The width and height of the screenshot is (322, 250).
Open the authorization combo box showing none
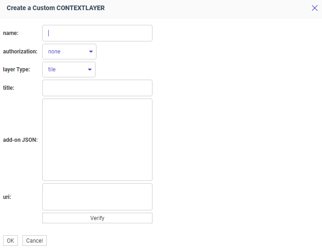tap(69, 52)
